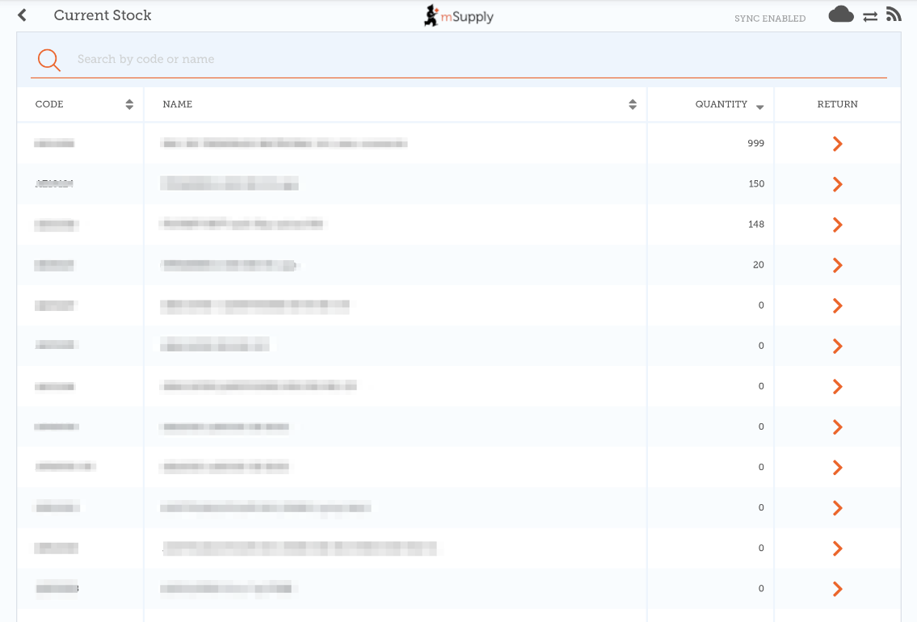917x622 pixels.
Task: Click the NAME column header label
Action: [178, 104]
